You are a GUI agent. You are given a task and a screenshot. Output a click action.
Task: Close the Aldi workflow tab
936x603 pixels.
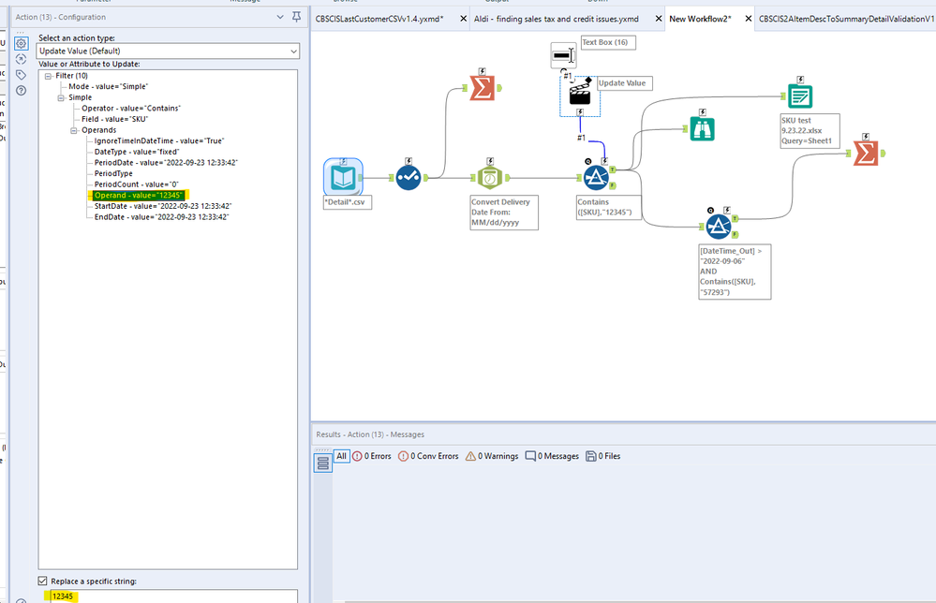point(659,19)
